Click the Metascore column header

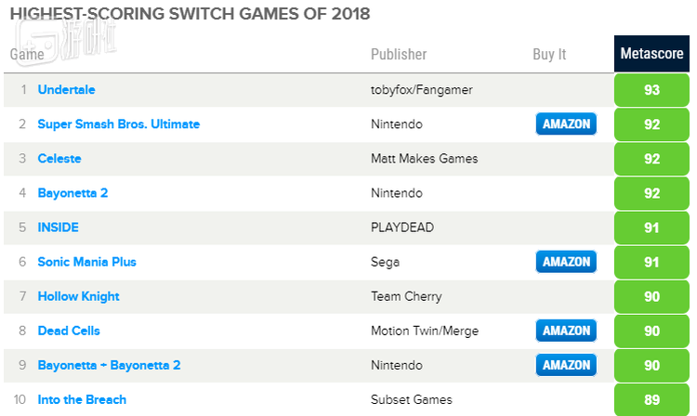click(x=651, y=54)
